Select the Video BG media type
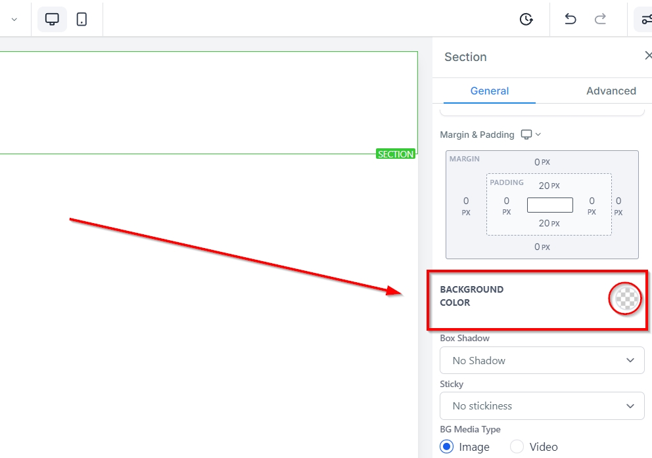This screenshot has width=652, height=458. [x=517, y=447]
